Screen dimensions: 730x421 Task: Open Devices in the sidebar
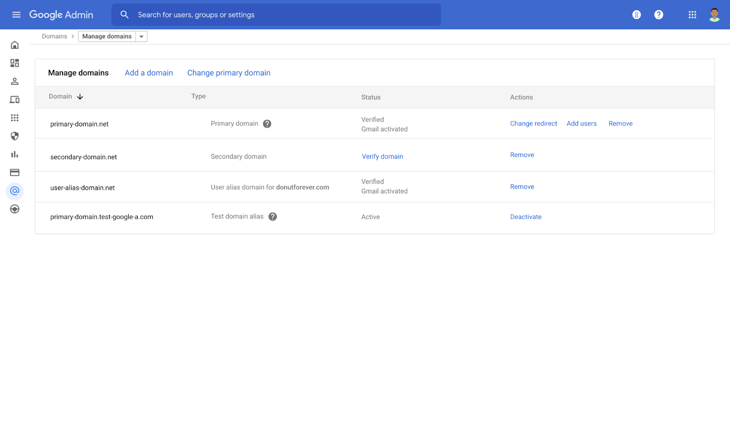coord(15,99)
